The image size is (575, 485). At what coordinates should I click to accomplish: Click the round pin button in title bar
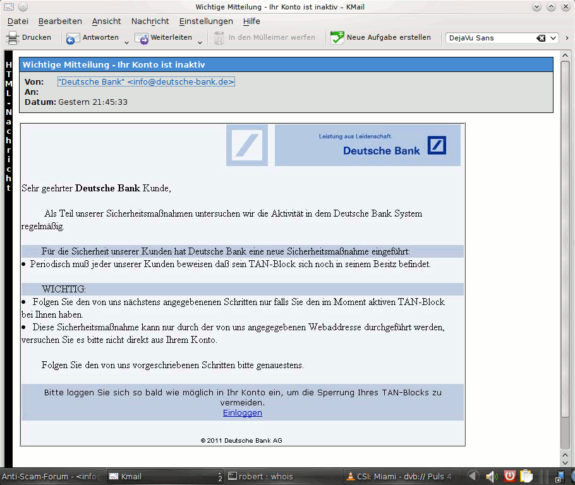pyautogui.click(x=23, y=6)
